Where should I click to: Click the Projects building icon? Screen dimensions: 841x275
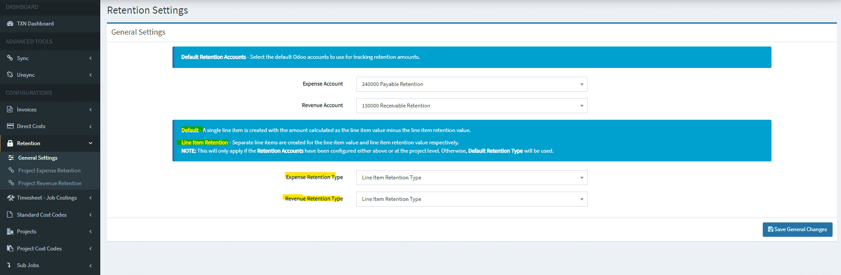10,232
